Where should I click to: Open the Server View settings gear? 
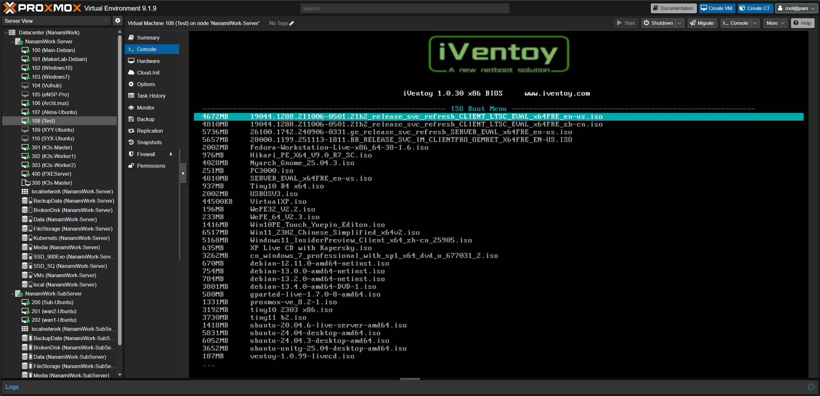tap(118, 21)
